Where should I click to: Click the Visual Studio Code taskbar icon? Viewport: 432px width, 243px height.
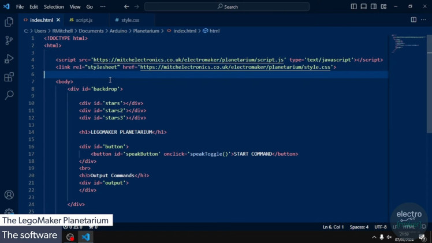click(85, 237)
